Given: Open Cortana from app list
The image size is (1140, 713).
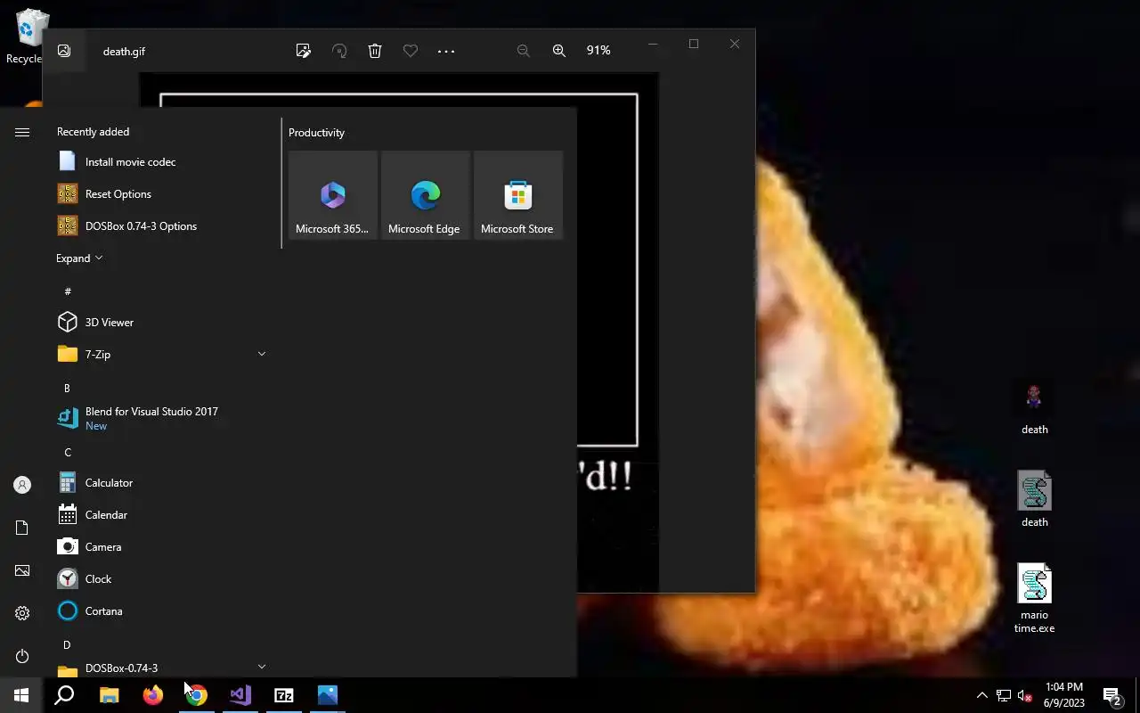Looking at the screenshot, I should click(164, 611).
